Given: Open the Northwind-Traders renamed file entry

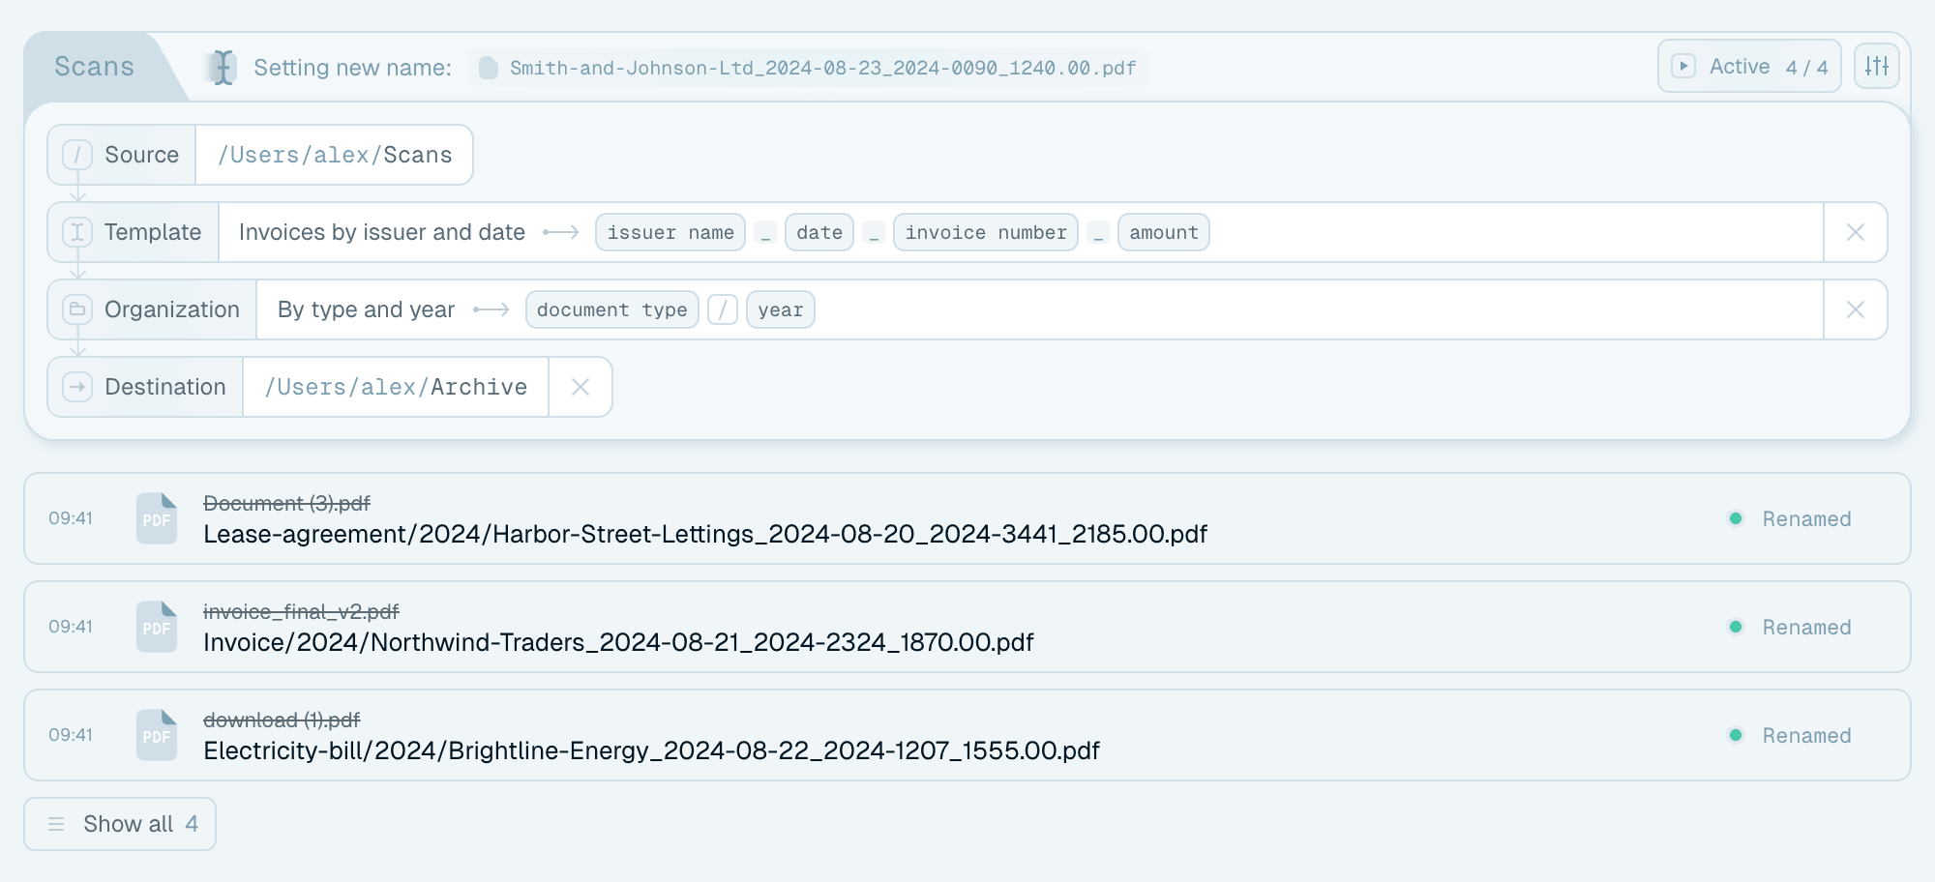Looking at the screenshot, I should tap(967, 627).
